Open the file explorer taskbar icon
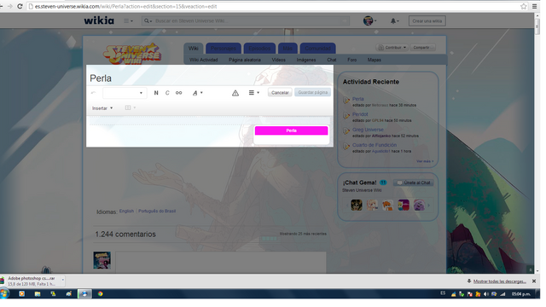 click(x=38, y=293)
